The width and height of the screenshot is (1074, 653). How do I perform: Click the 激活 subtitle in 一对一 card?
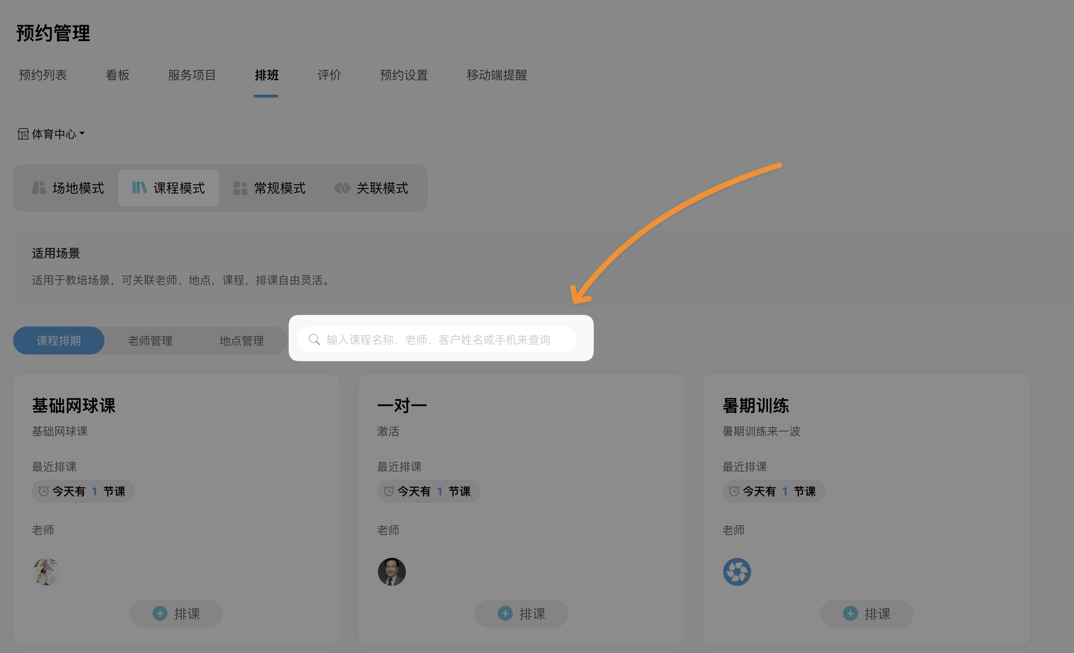point(388,431)
